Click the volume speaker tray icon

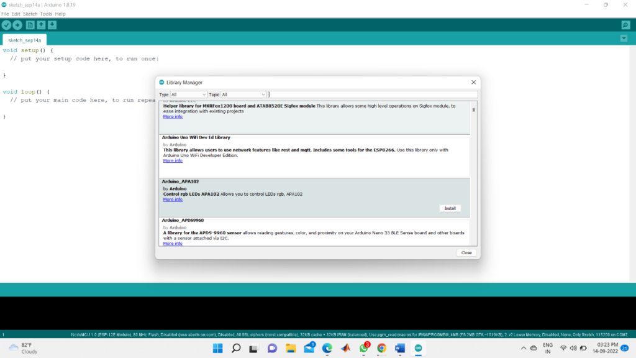coord(573,348)
